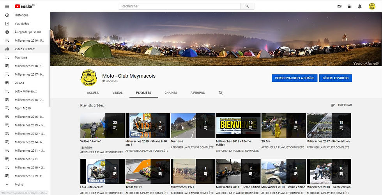382x195 pixels.
Task: Open the Lolo - Milleveaux playlist thumbnail
Action: click(103, 171)
